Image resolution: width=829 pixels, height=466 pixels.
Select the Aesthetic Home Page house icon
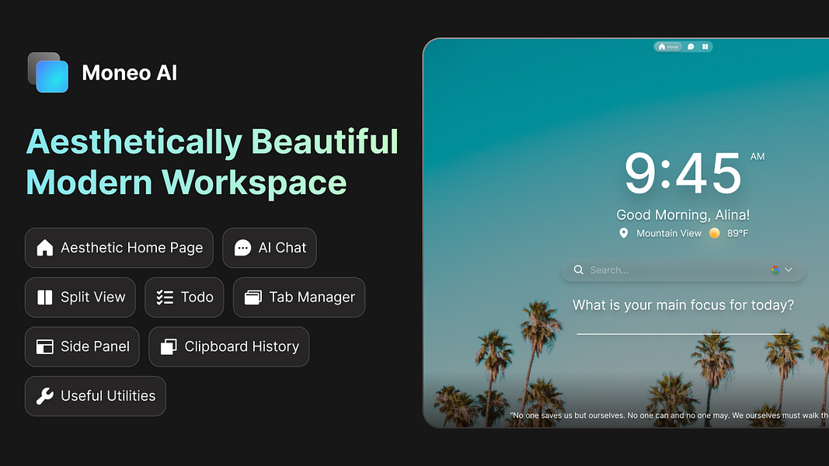click(45, 248)
